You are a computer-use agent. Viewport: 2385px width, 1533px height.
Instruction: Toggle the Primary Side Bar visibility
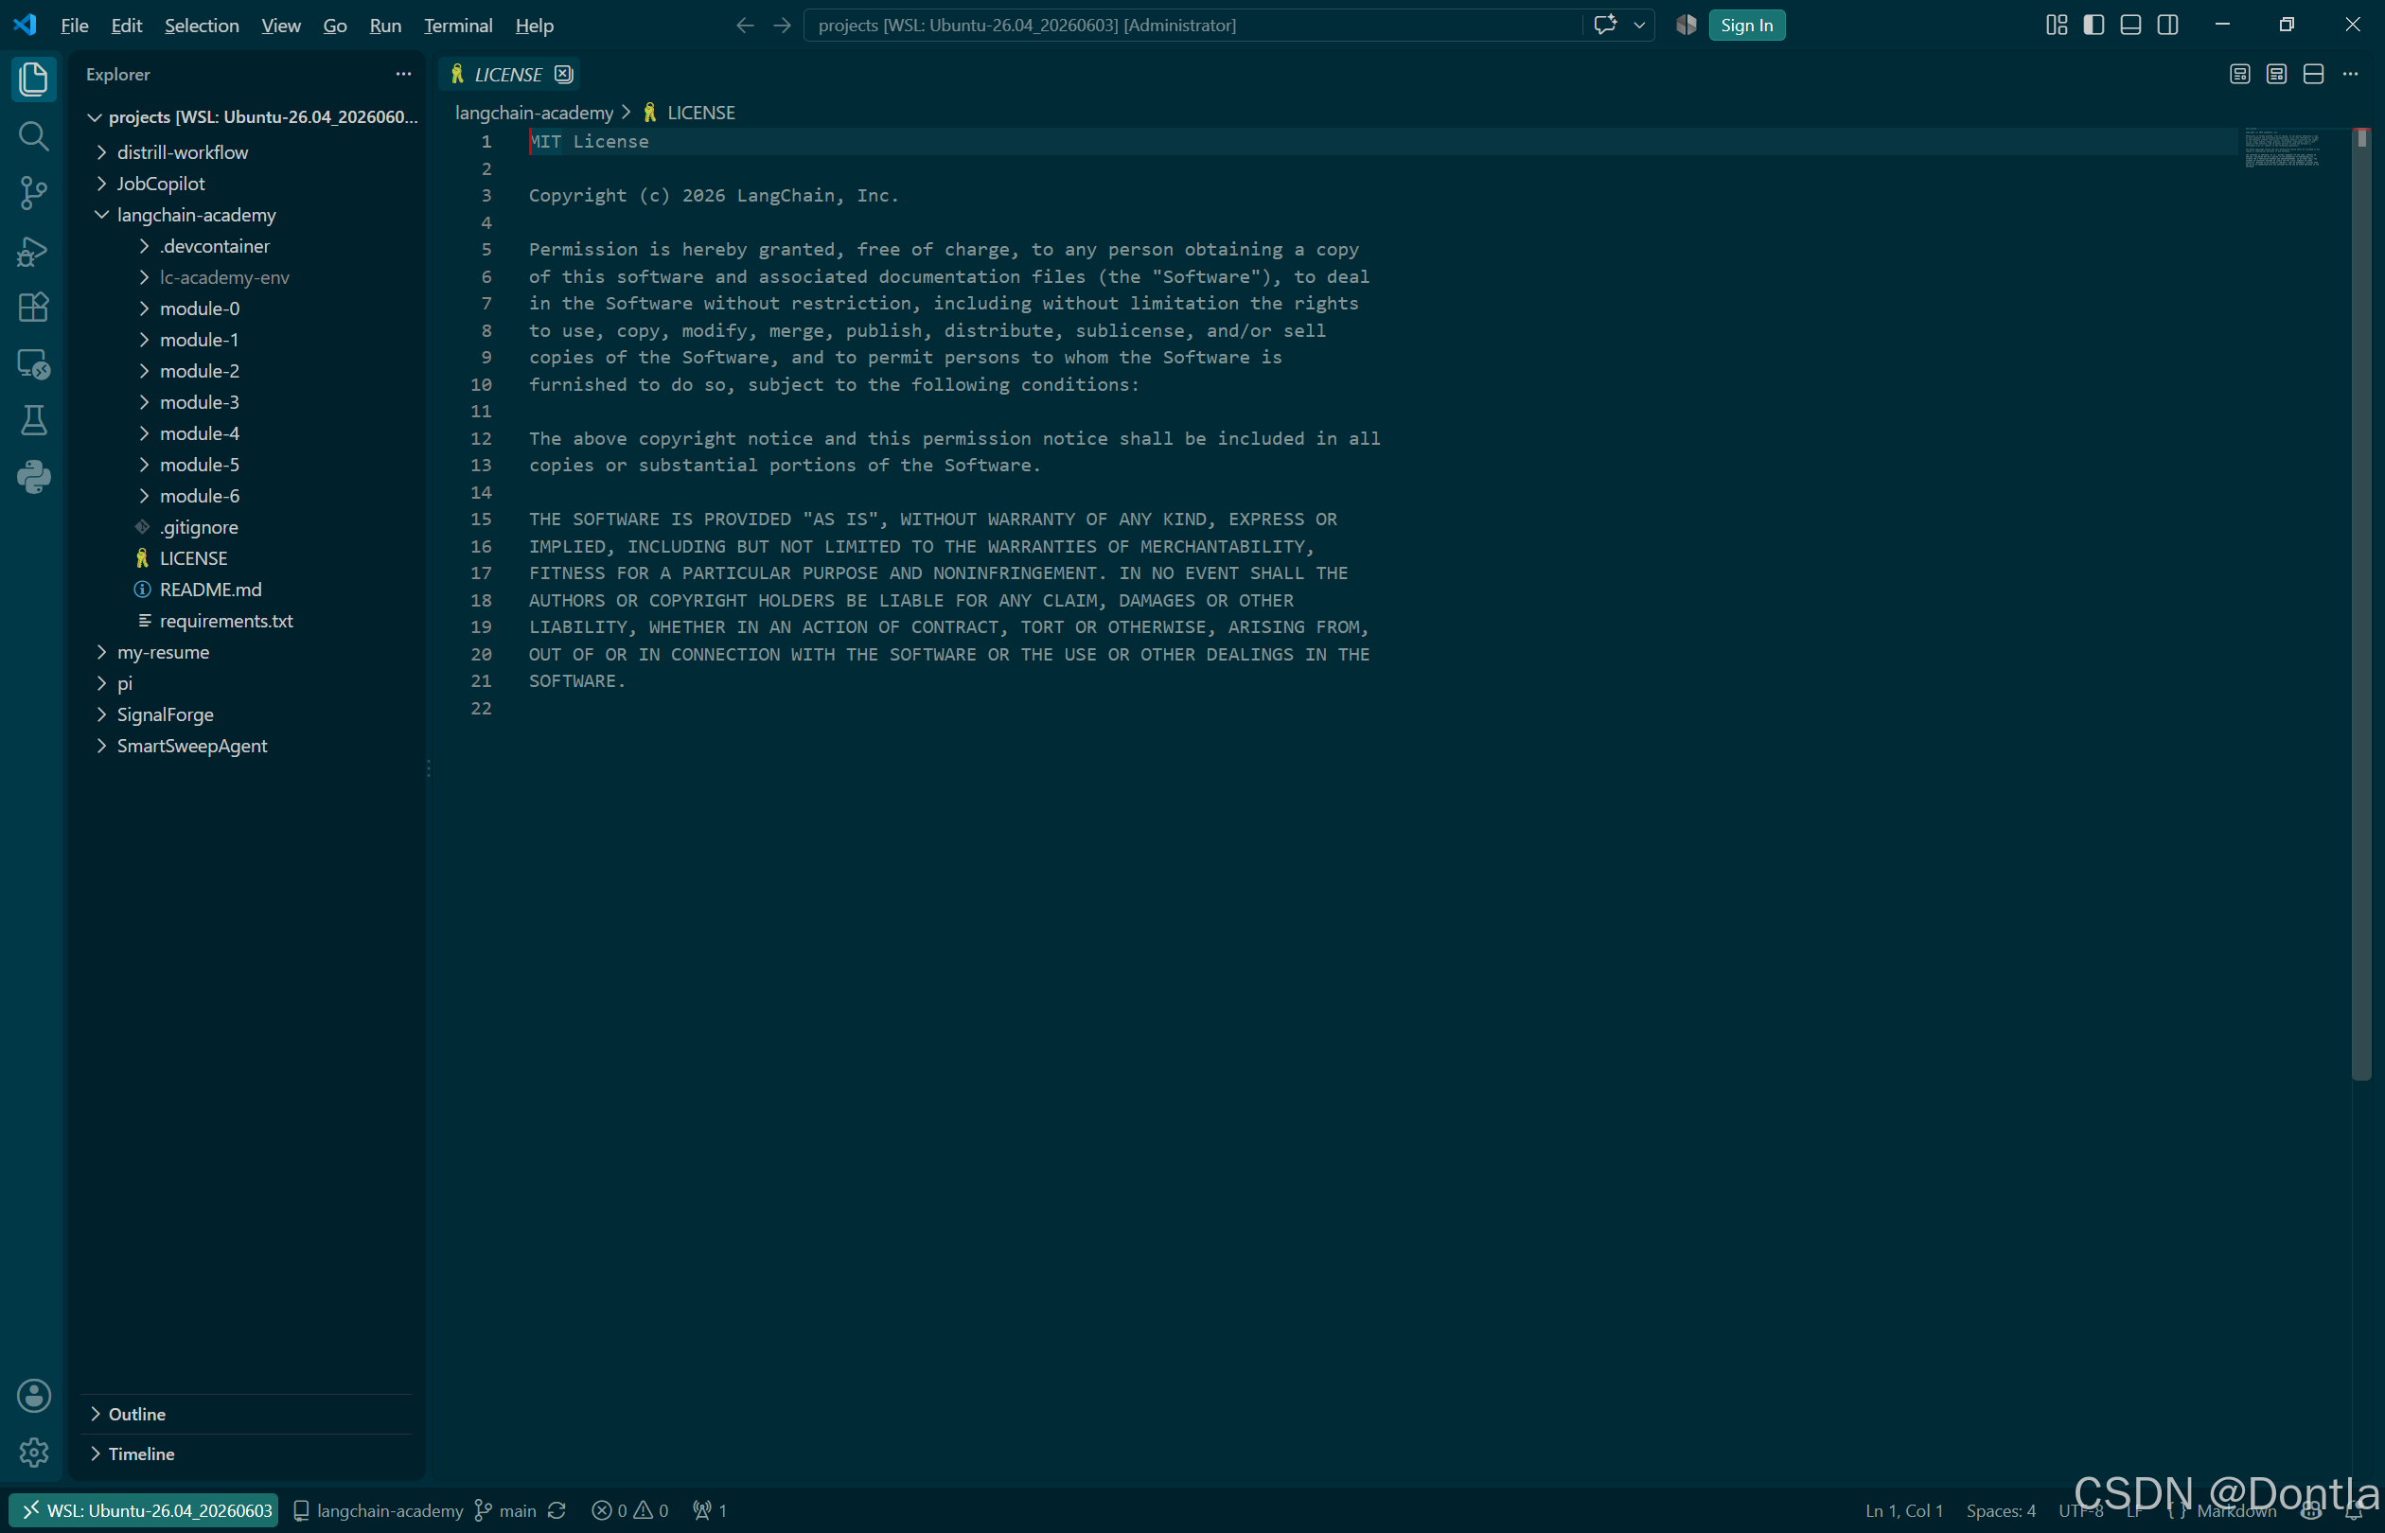pos(2093,25)
